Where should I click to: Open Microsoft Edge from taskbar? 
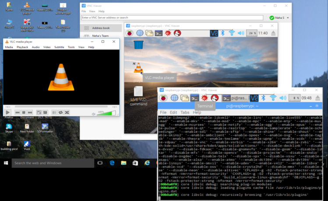click(112, 163)
